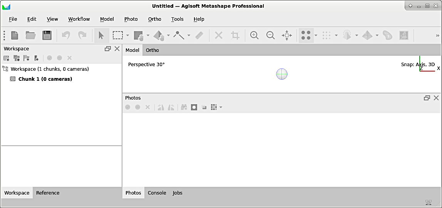Open the Rectangle Selection dropdown arrow
Viewport: 442px width, 208px height.
[x=128, y=35]
